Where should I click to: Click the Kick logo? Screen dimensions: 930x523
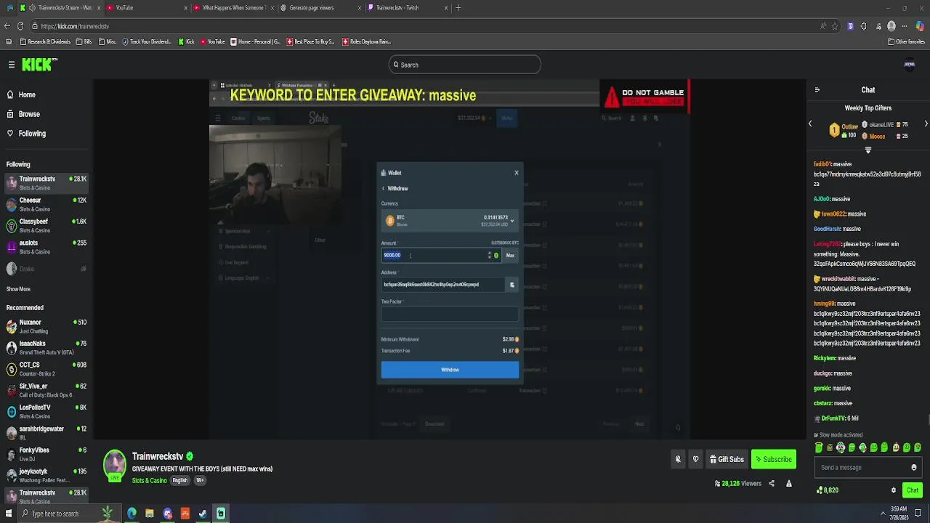[x=38, y=65]
